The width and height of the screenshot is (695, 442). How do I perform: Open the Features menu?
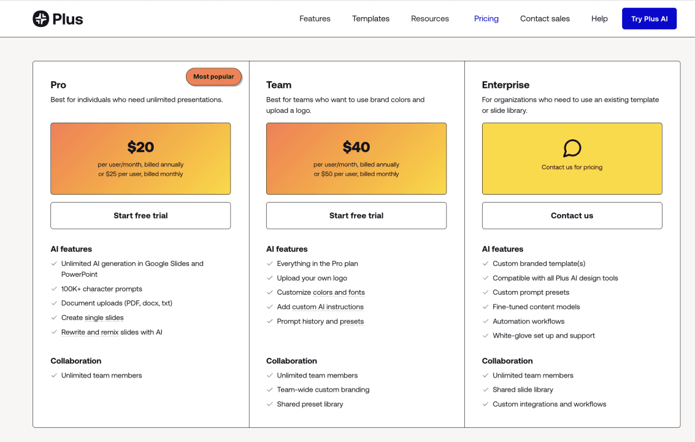click(x=315, y=18)
